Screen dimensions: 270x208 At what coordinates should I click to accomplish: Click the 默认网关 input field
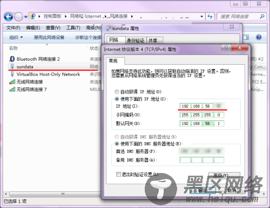201,123
